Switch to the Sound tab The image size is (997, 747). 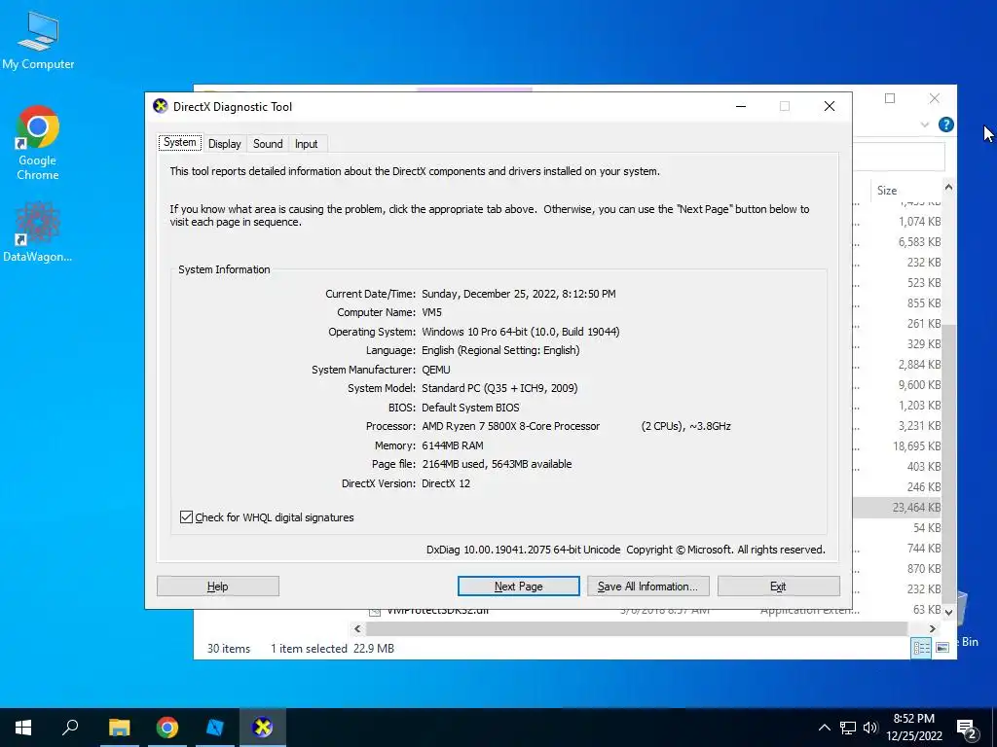coord(268,144)
